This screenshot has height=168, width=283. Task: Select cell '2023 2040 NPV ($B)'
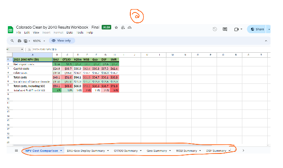(x=32, y=60)
